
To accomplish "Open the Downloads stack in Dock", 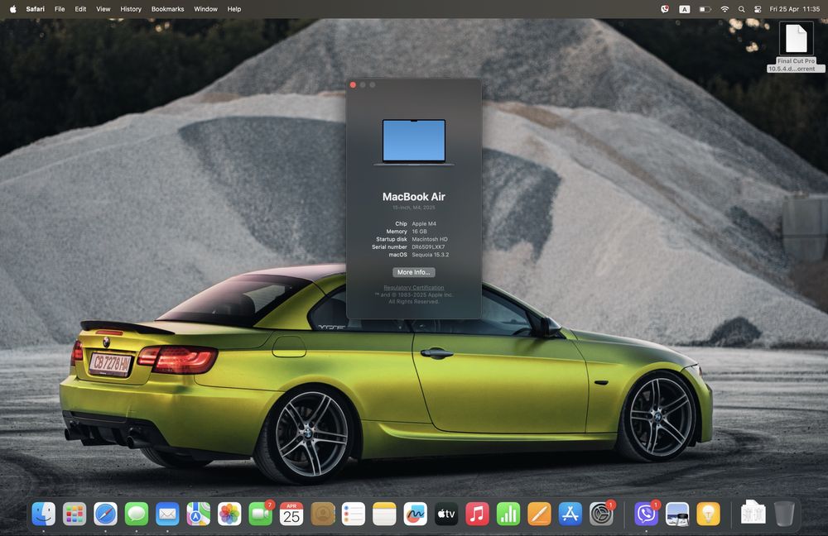I will click(753, 513).
